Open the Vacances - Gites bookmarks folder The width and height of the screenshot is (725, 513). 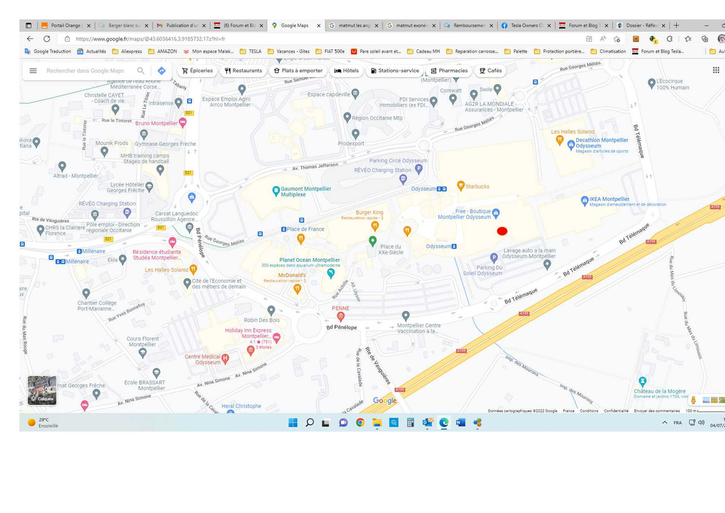click(x=288, y=51)
